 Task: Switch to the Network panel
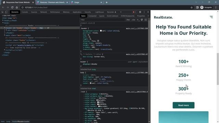[x=43, y=12]
